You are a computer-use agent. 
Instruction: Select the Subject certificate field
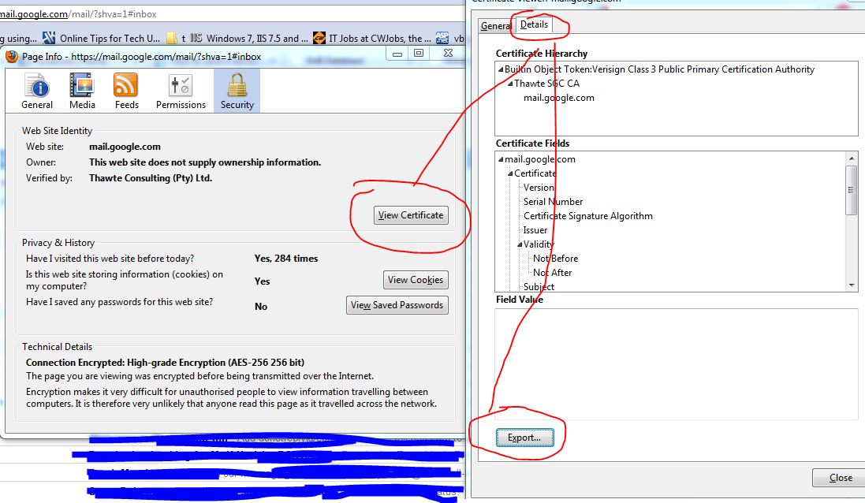539,287
